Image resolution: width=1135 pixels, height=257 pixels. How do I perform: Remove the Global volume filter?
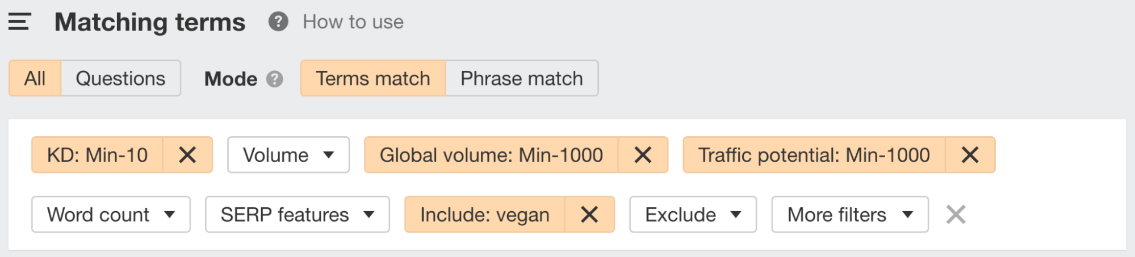tap(643, 155)
